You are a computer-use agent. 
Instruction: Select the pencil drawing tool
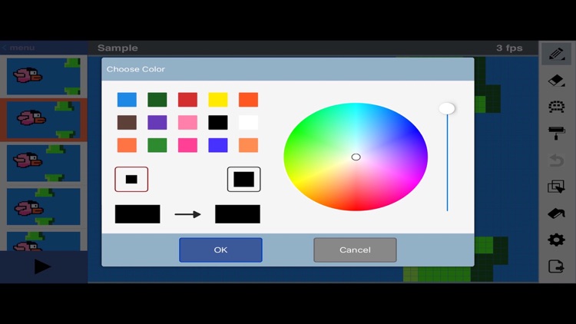click(556, 54)
